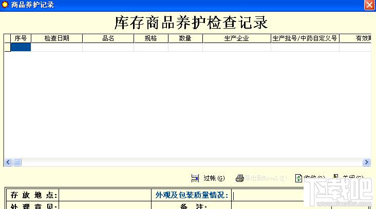Viewport: 376px width, 209px height.
Task: Click the empty 品名 cell in first row
Action: click(108, 47)
